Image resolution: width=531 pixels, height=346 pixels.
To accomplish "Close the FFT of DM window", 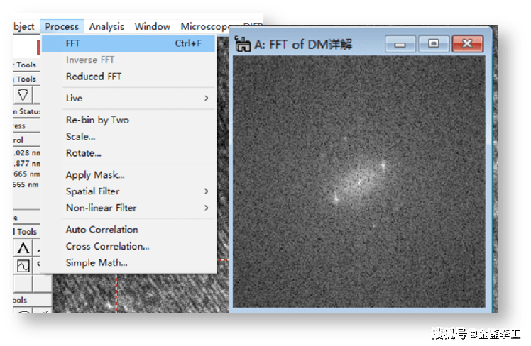I will (466, 44).
